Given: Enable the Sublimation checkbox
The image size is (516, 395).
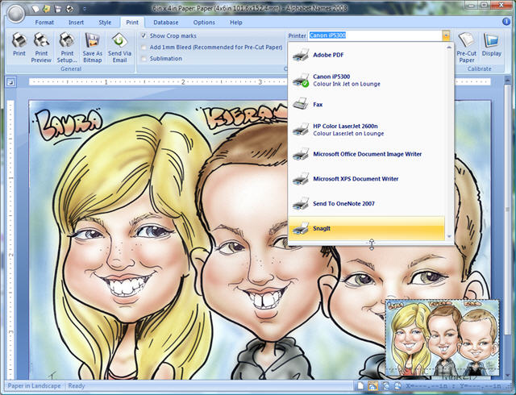Looking at the screenshot, I should [x=144, y=59].
